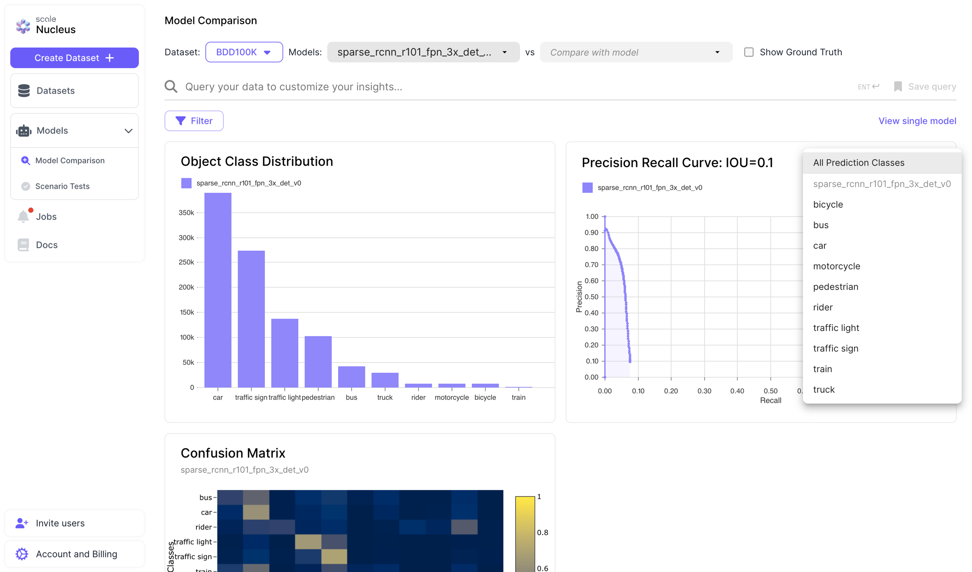Click the Models robot icon
The image size is (972, 572).
point(24,130)
